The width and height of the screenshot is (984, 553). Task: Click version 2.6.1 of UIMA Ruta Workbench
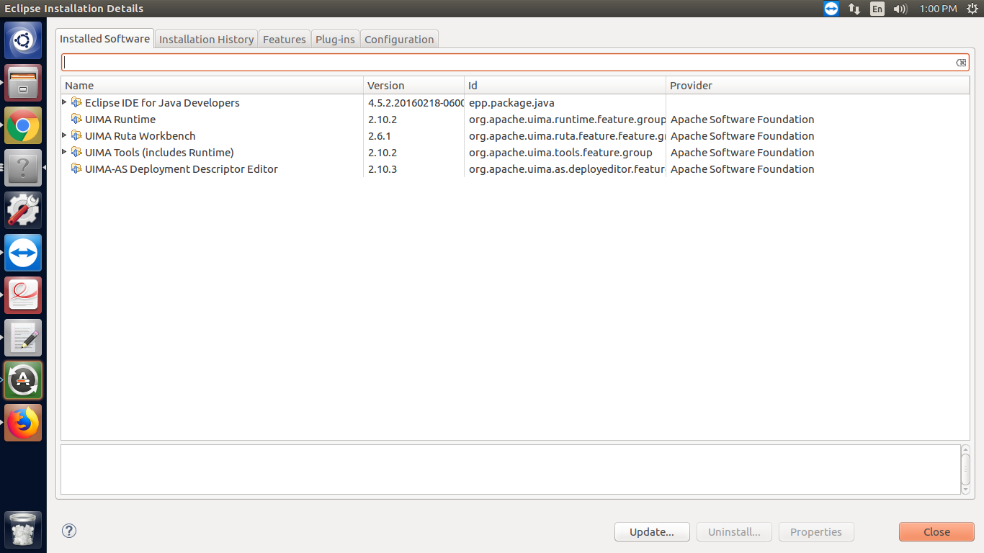pos(380,136)
